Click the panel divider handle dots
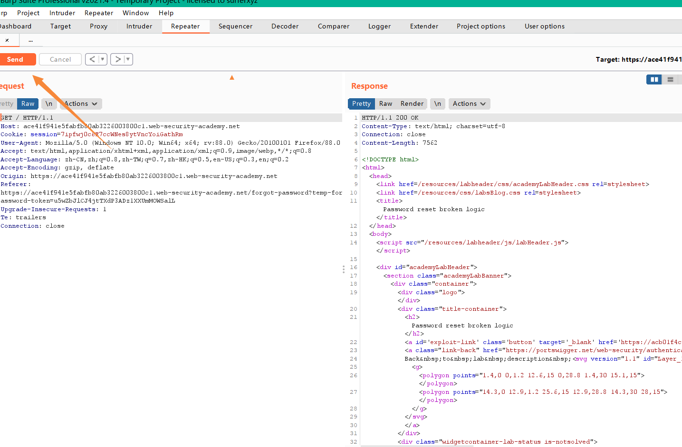Image resolution: width=682 pixels, height=447 pixels. (343, 269)
